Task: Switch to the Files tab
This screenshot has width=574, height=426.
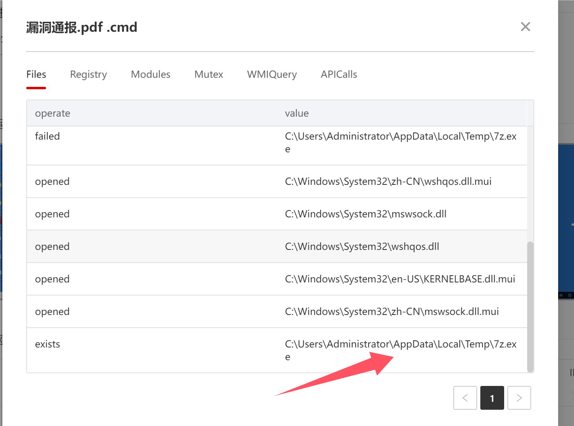Action: [36, 75]
